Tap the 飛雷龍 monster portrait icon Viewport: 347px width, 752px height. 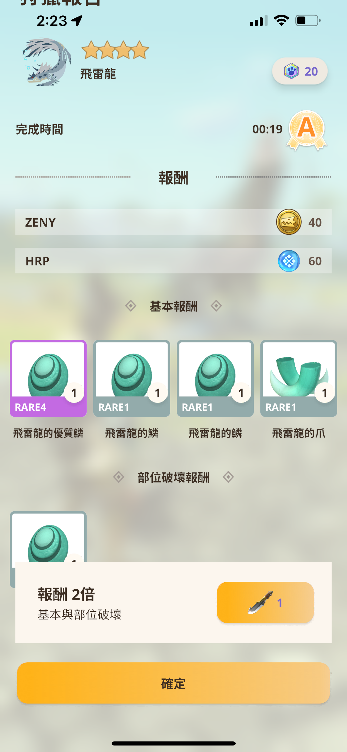coord(46,62)
